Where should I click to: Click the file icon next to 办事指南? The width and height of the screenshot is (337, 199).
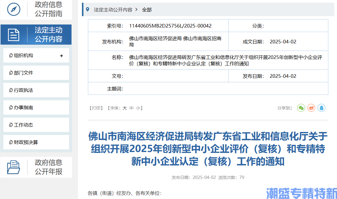point(11,107)
